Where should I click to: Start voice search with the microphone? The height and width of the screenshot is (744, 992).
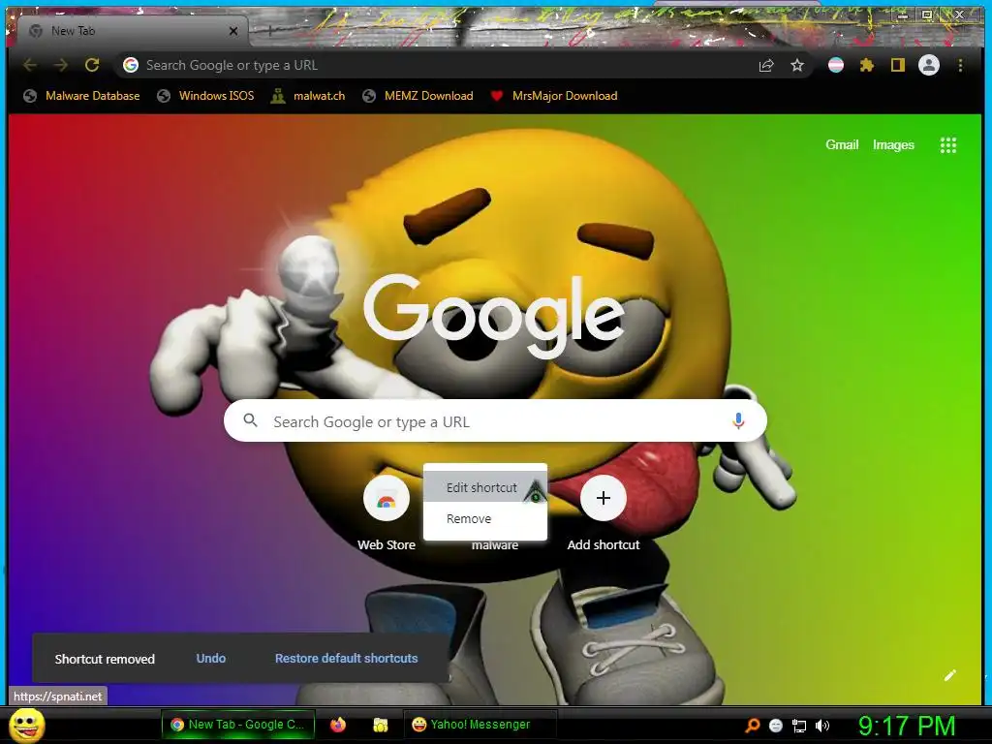click(x=738, y=420)
